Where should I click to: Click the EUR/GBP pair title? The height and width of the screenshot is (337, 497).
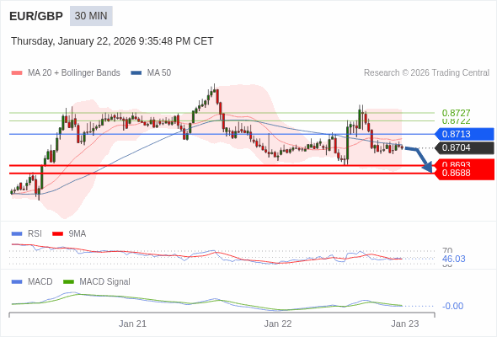point(36,16)
